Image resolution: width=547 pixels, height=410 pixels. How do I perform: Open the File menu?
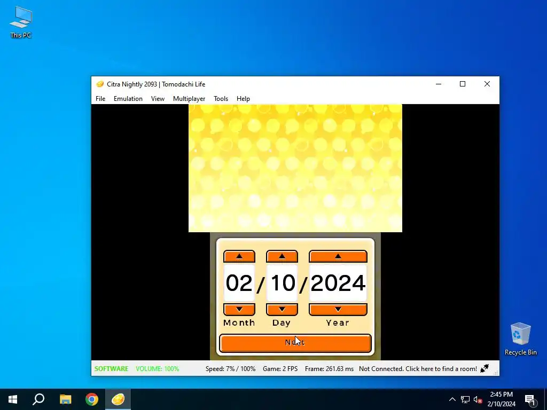[100, 99]
